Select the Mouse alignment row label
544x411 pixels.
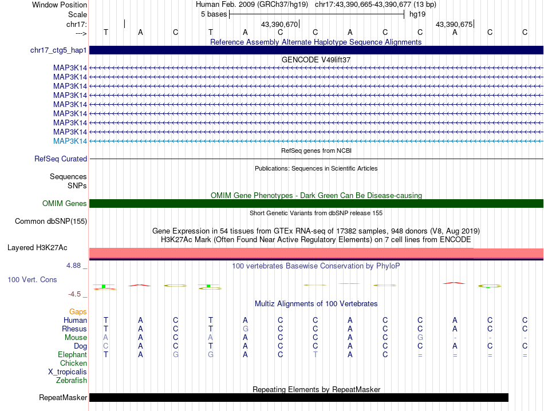[x=76, y=338]
